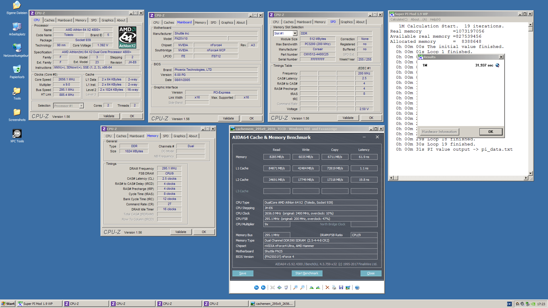
Task: Click OK in CPU-Z Memory window
Action: (204, 232)
